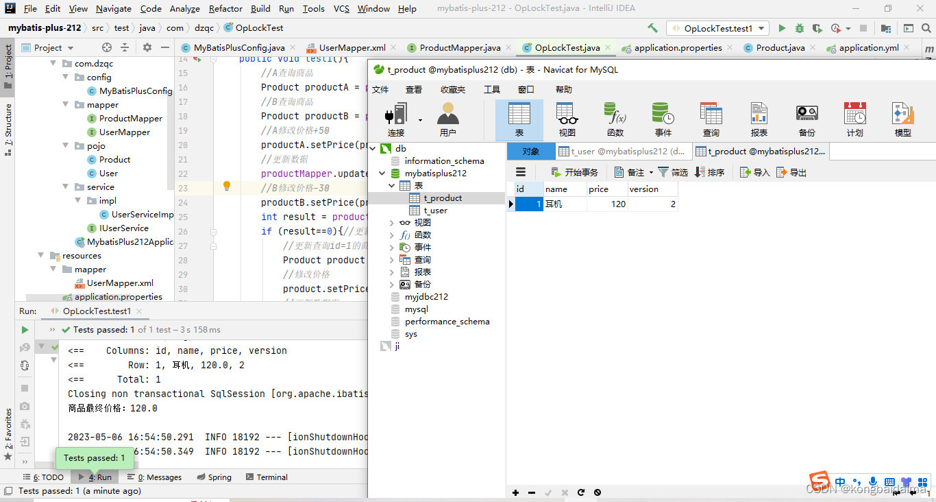Click the Build Project hammer icon

point(652,28)
